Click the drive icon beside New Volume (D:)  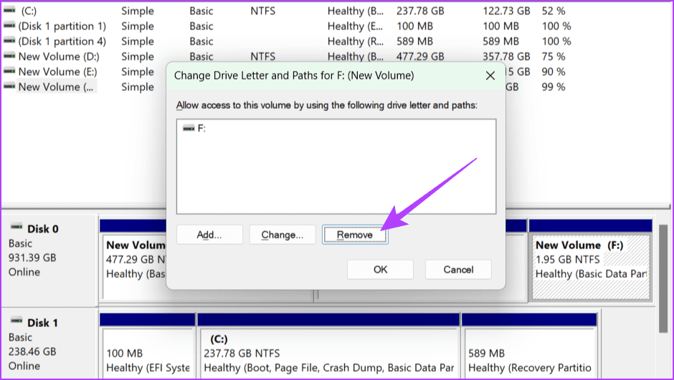tap(9, 57)
